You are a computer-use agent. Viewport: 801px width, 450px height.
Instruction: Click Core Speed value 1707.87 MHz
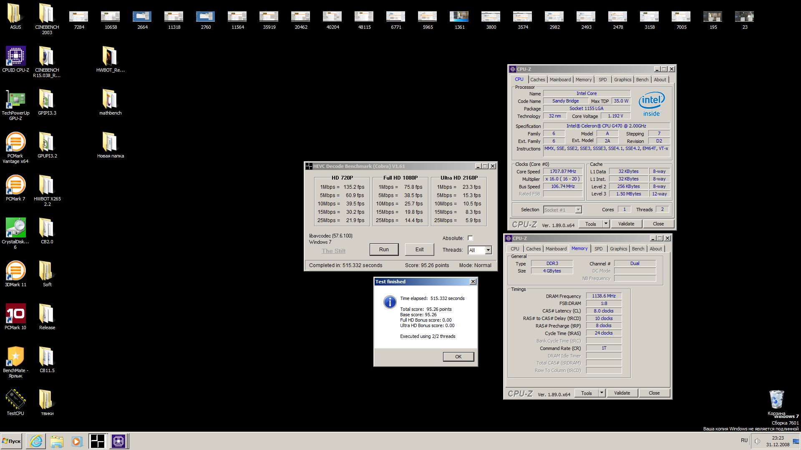(563, 171)
